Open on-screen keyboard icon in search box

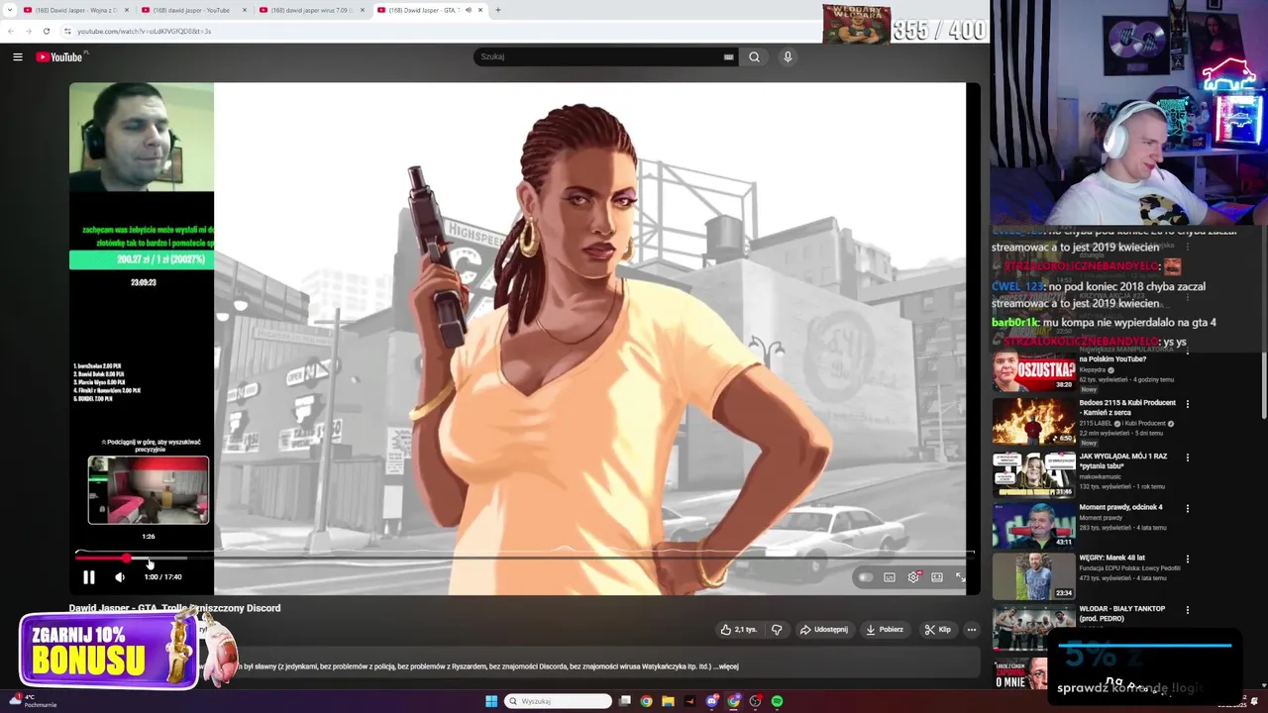[x=729, y=57]
